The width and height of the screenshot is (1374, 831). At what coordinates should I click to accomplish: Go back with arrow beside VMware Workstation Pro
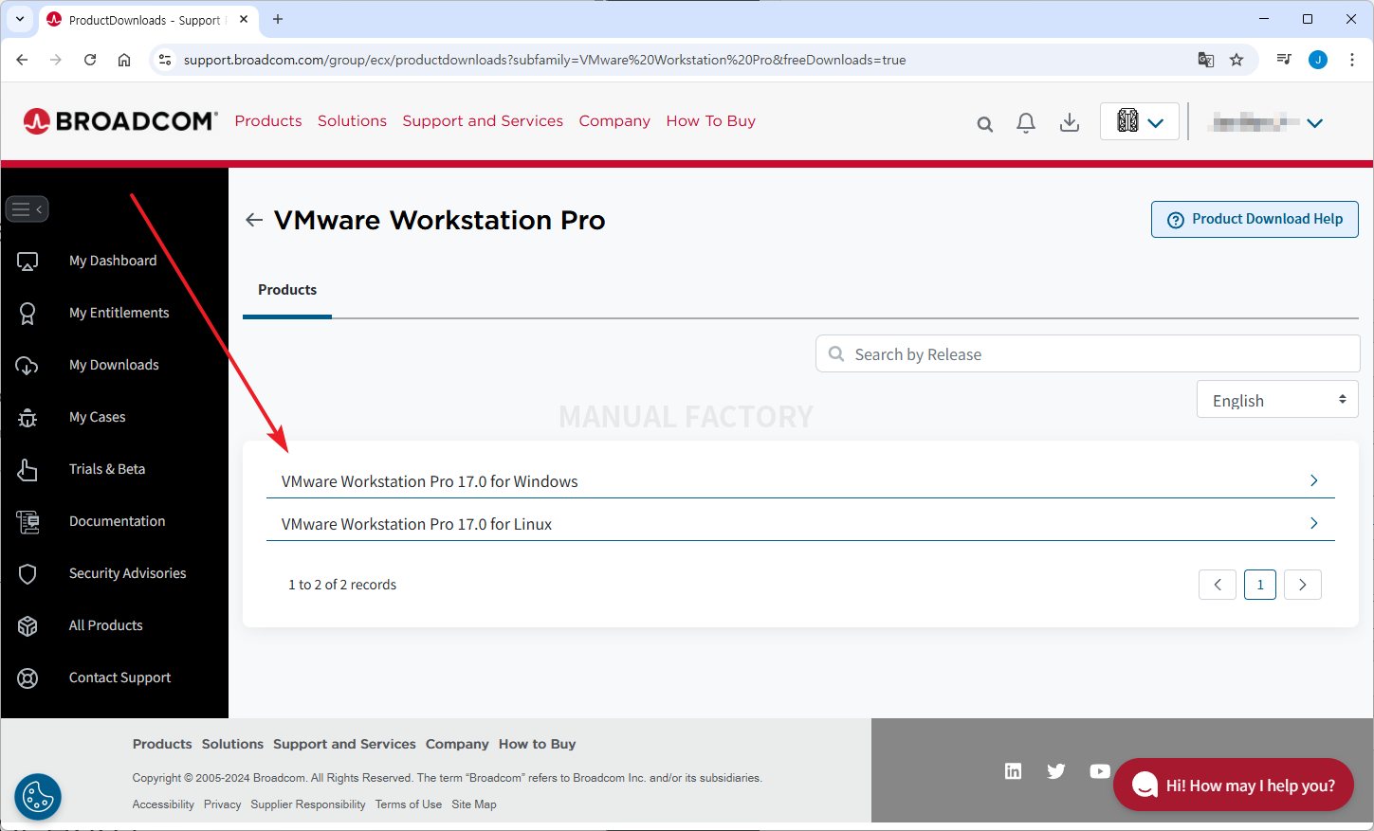tap(253, 220)
